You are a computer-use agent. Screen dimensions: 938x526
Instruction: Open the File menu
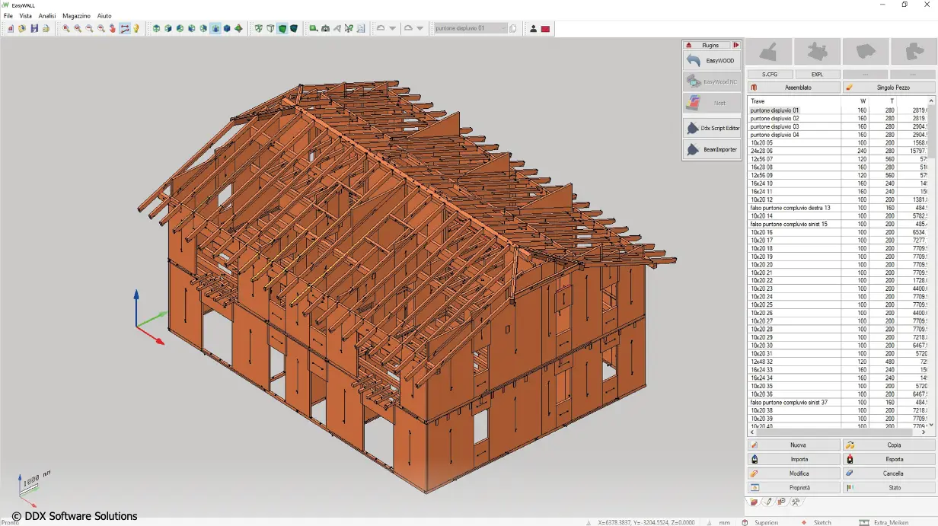coord(8,15)
